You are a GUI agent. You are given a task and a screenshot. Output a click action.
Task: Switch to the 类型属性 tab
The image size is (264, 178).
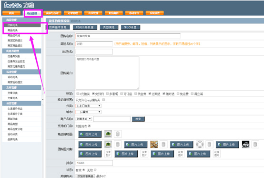point(109,27)
